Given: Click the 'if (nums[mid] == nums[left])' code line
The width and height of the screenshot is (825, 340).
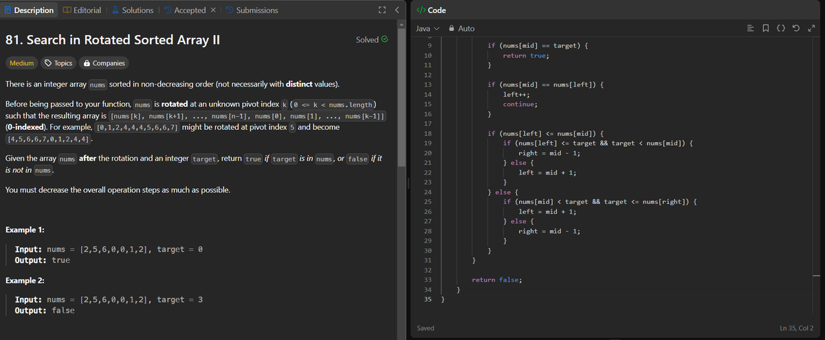Looking at the screenshot, I should (x=546, y=84).
